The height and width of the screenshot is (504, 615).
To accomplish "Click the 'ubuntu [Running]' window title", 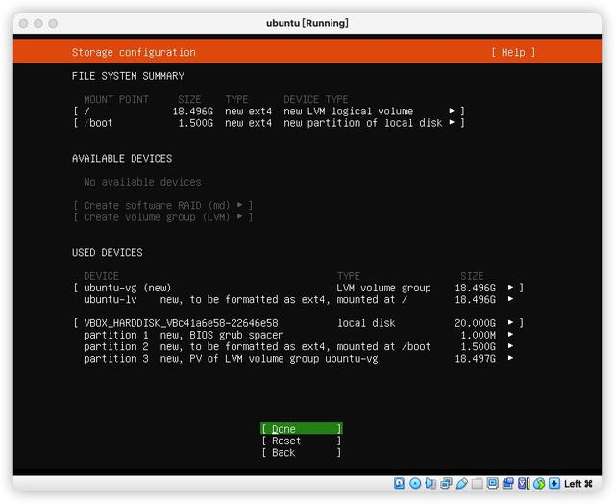I will [307, 23].
